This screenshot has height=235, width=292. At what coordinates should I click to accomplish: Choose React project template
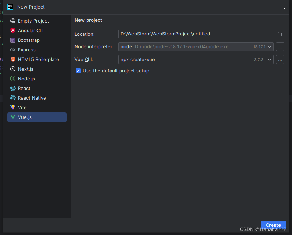(37, 88)
